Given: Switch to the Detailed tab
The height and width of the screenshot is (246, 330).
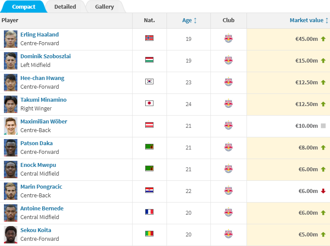Looking at the screenshot, I should 65,7.
